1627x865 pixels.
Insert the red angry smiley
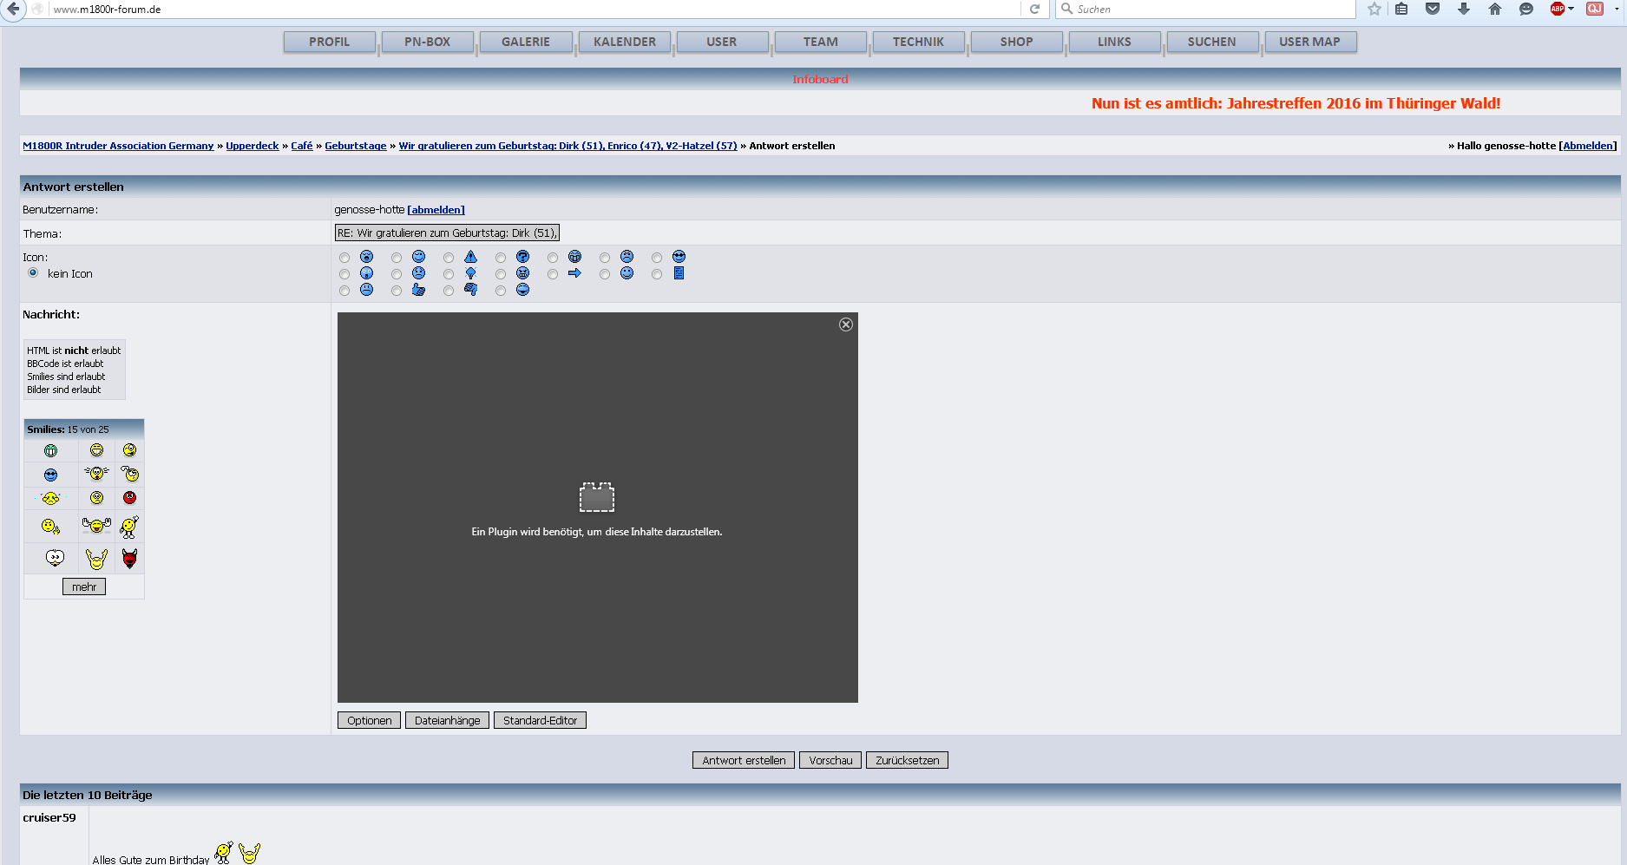point(129,498)
